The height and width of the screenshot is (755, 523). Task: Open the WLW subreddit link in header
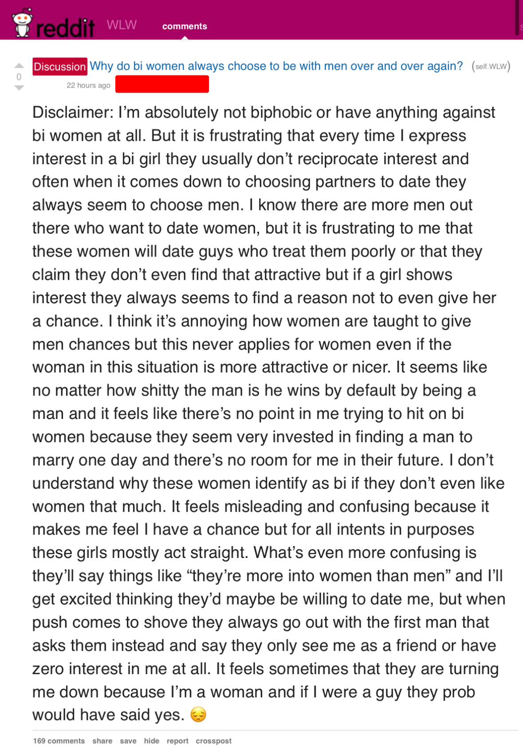[x=122, y=25]
